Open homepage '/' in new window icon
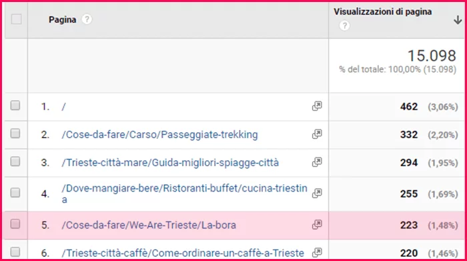The image size is (467, 261). [317, 106]
